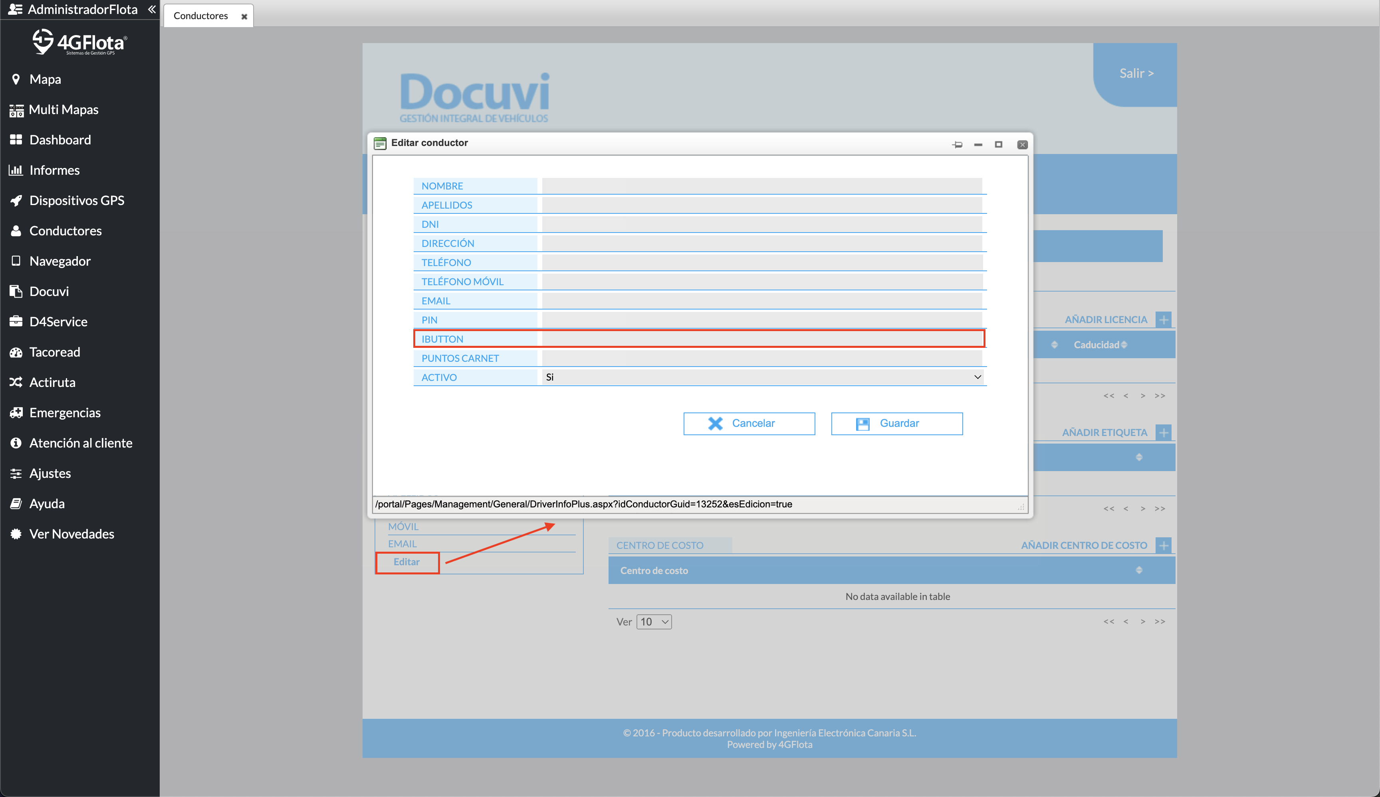Click the PIN input field
The width and height of the screenshot is (1380, 797).
[x=762, y=320]
